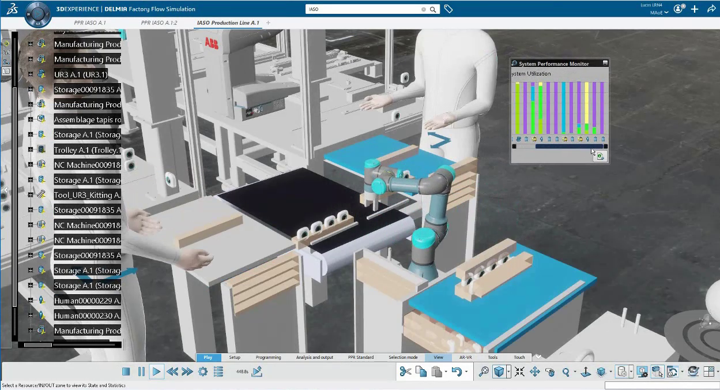Click the fast-forward simulation icon
The image size is (720, 390).
click(x=187, y=372)
